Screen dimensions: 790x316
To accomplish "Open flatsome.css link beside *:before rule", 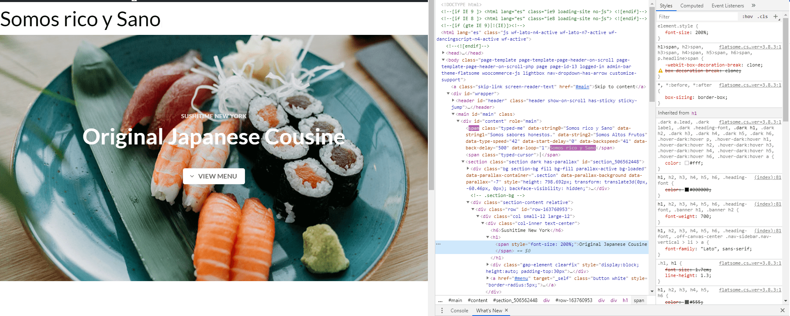I will coord(750,85).
